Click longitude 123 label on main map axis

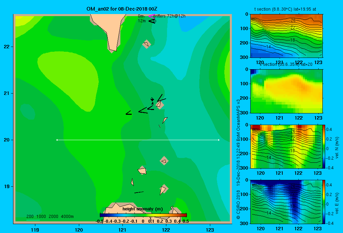click(210, 230)
